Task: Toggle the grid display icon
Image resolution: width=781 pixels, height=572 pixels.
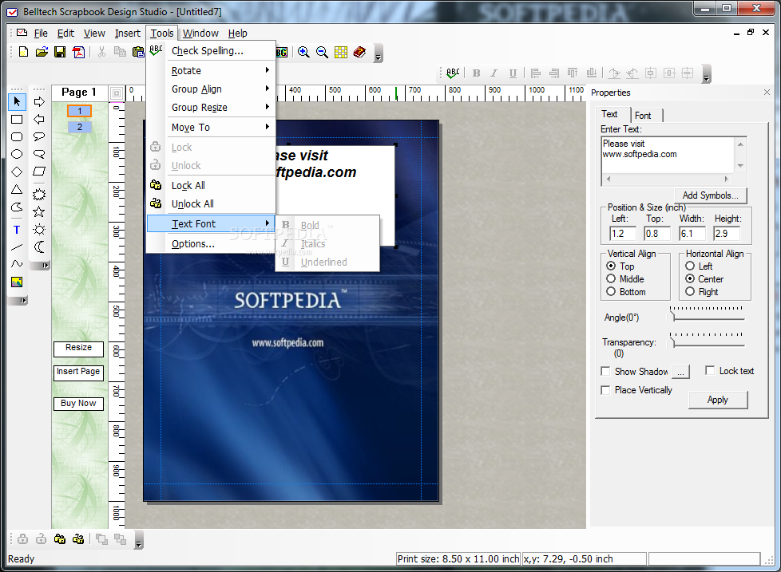Action: (341, 52)
